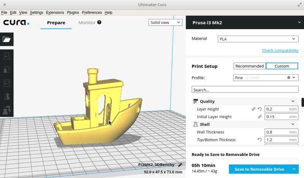Select the Move tool in left toolbar
Image resolution: width=304 pixels, height=178 pixels.
click(x=6, y=56)
